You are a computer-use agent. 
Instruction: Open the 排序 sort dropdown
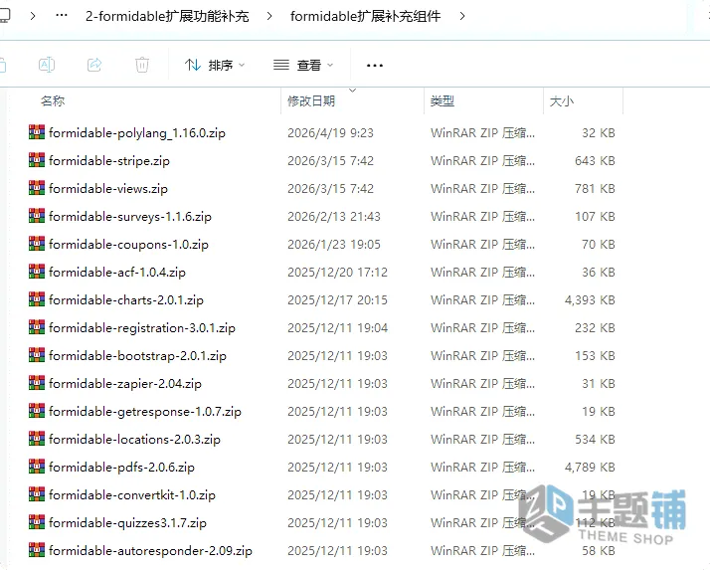pyautogui.click(x=215, y=66)
